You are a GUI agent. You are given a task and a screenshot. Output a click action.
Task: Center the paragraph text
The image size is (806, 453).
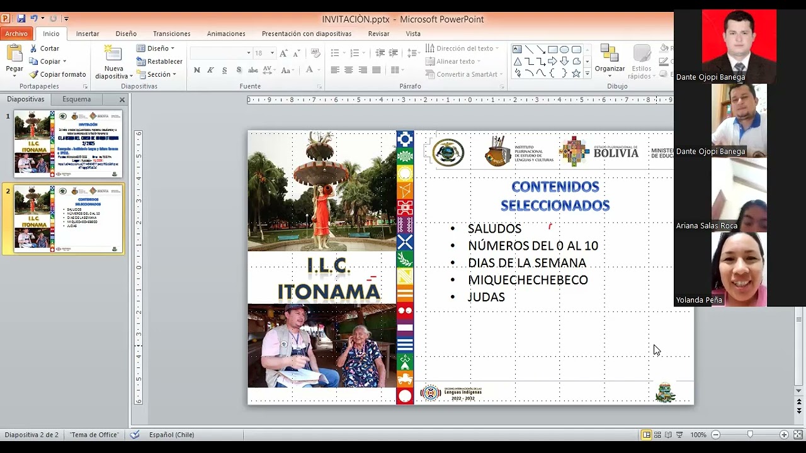(x=349, y=70)
